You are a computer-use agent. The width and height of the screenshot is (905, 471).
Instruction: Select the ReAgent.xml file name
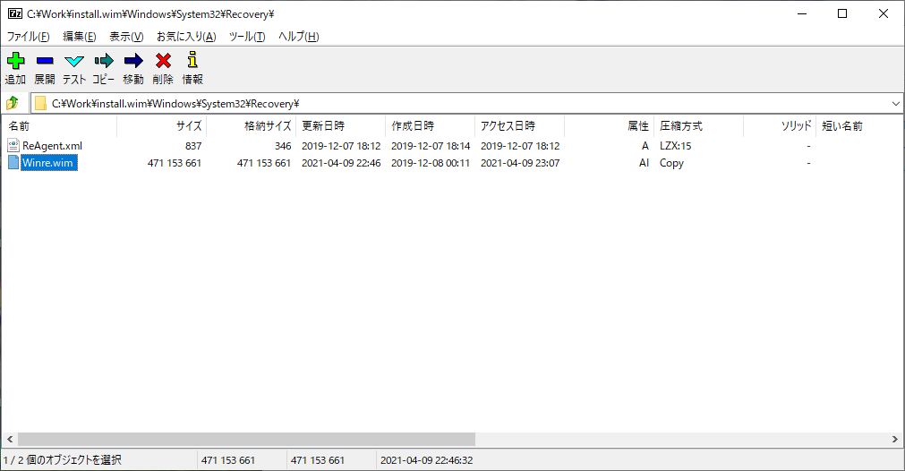(53, 146)
